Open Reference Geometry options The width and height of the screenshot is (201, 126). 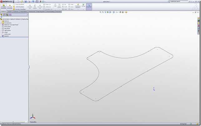78,6
